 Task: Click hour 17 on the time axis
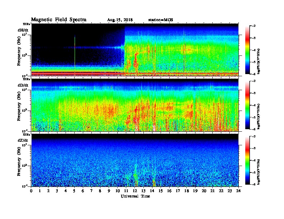tap(178, 191)
